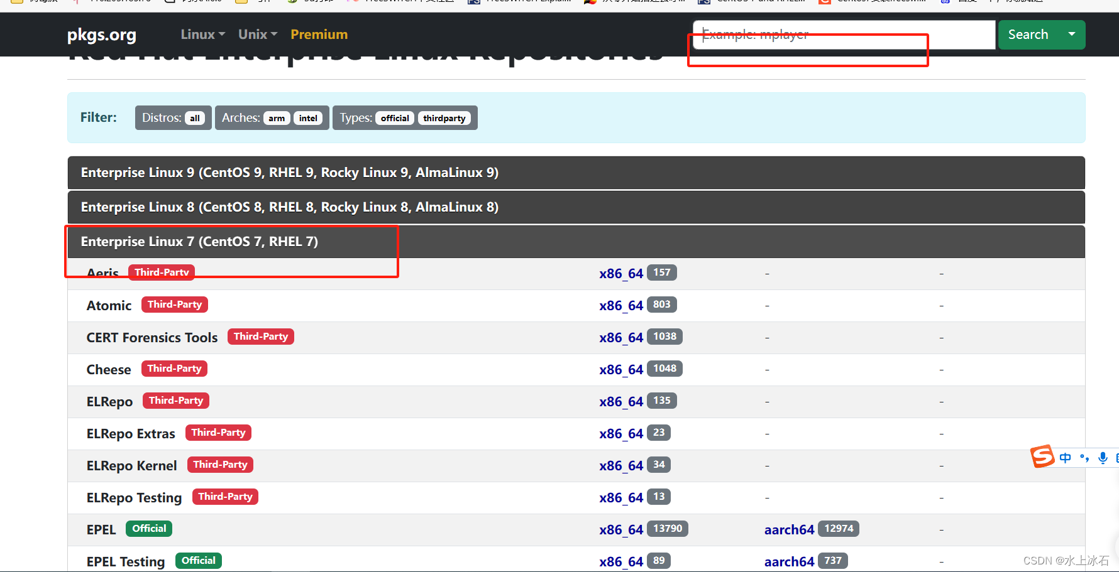Open EPEL x86_64 repository link
This screenshot has width=1119, height=572.
621,530
